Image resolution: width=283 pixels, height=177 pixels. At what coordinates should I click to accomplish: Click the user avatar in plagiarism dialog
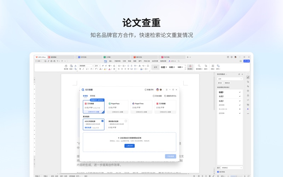157,90
